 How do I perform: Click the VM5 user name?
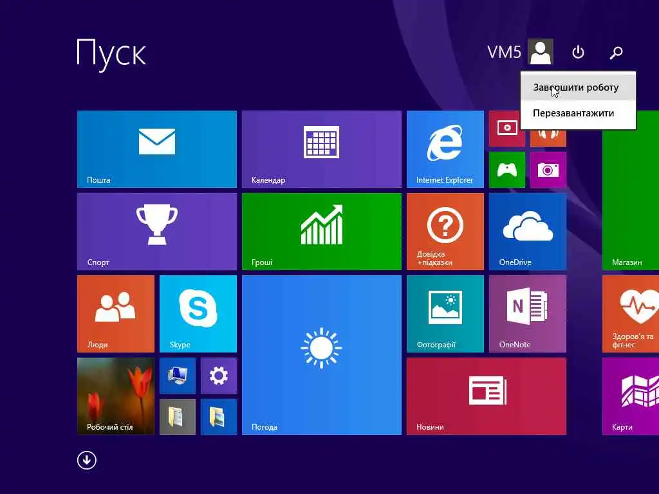coord(504,52)
